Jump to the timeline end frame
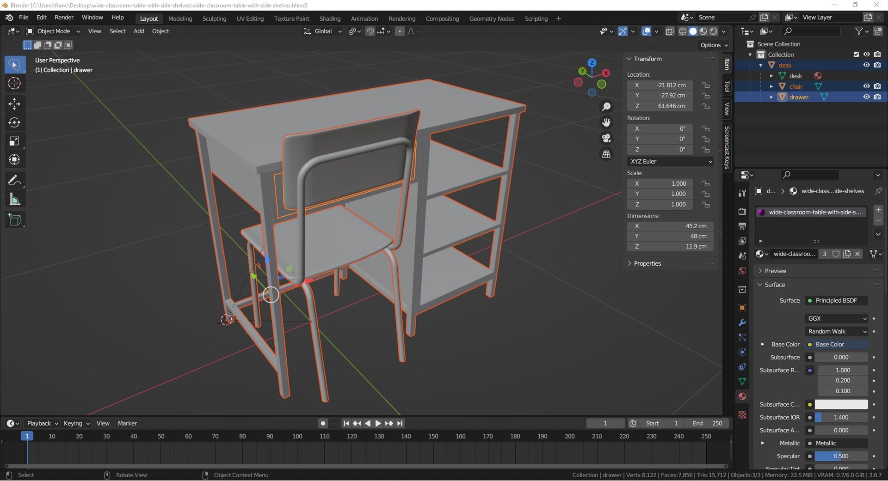Image resolution: width=888 pixels, height=481 pixels. (400, 423)
